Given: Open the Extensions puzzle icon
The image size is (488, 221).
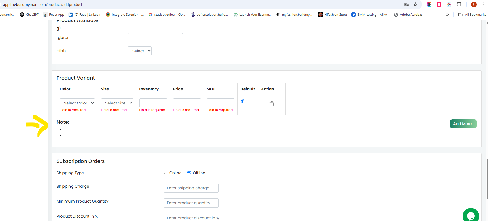Looking at the screenshot, I should tap(459, 4).
